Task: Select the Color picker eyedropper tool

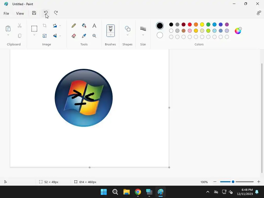Action: click(x=84, y=36)
